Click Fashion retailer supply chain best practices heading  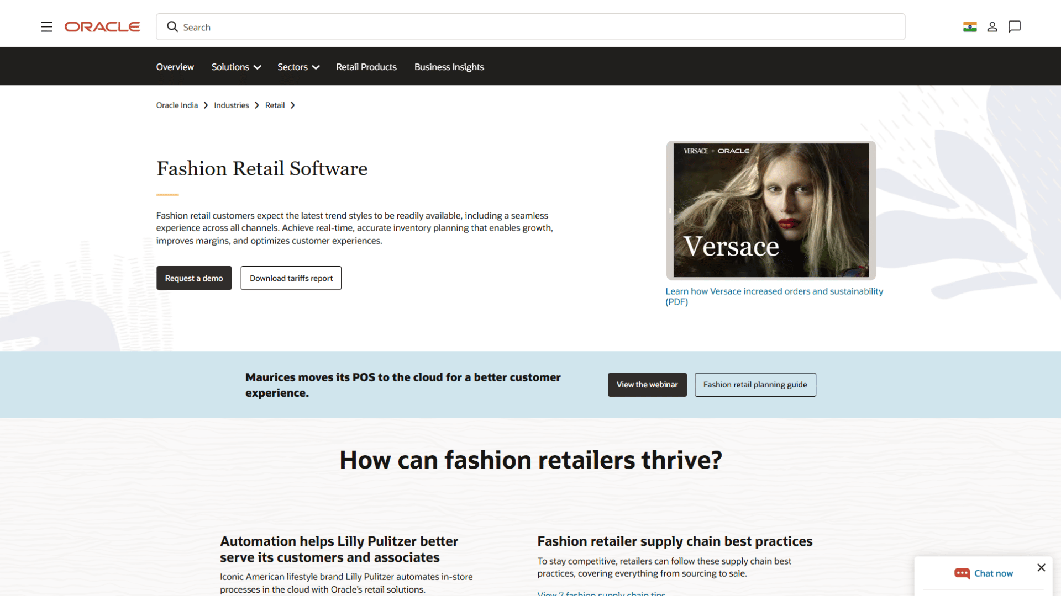tap(675, 541)
